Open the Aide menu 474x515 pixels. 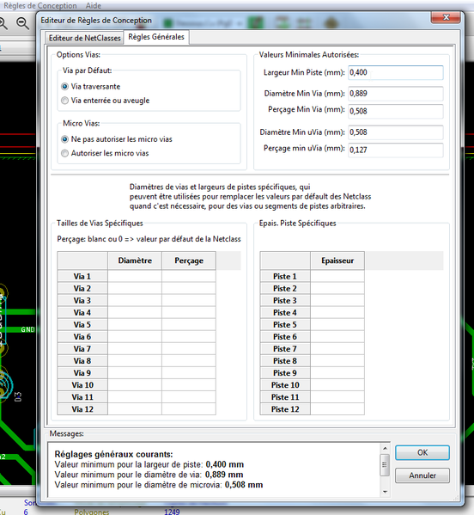(x=94, y=5)
